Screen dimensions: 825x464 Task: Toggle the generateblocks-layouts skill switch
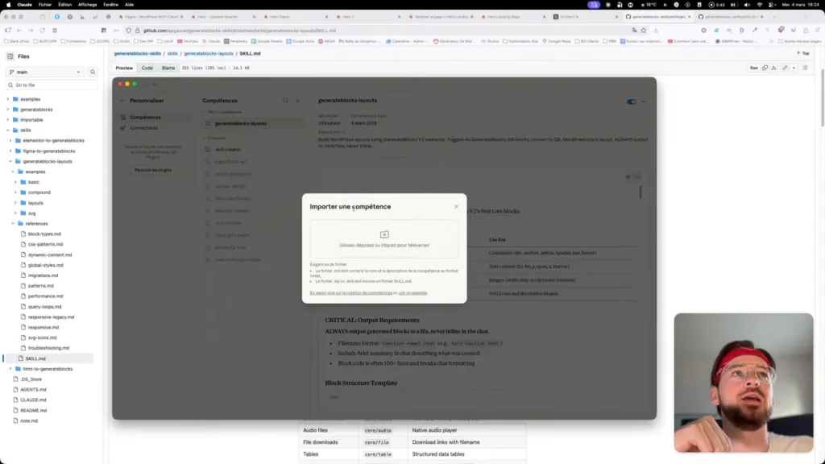[632, 101]
